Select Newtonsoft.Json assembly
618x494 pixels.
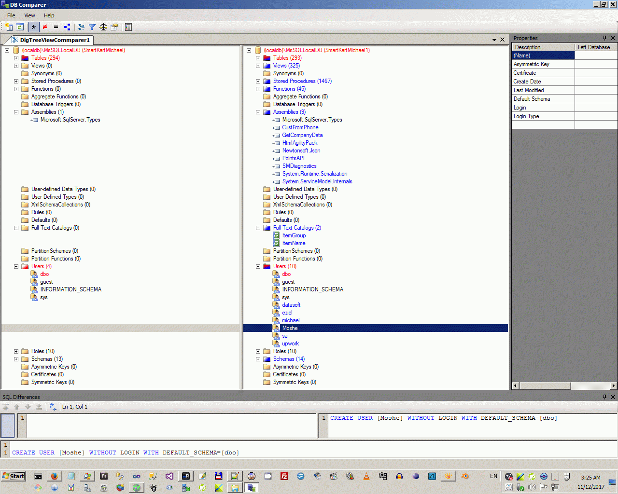point(301,151)
